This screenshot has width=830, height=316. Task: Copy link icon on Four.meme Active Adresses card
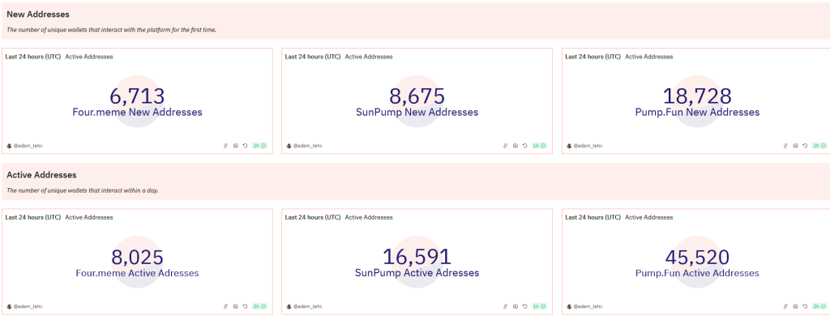click(225, 306)
